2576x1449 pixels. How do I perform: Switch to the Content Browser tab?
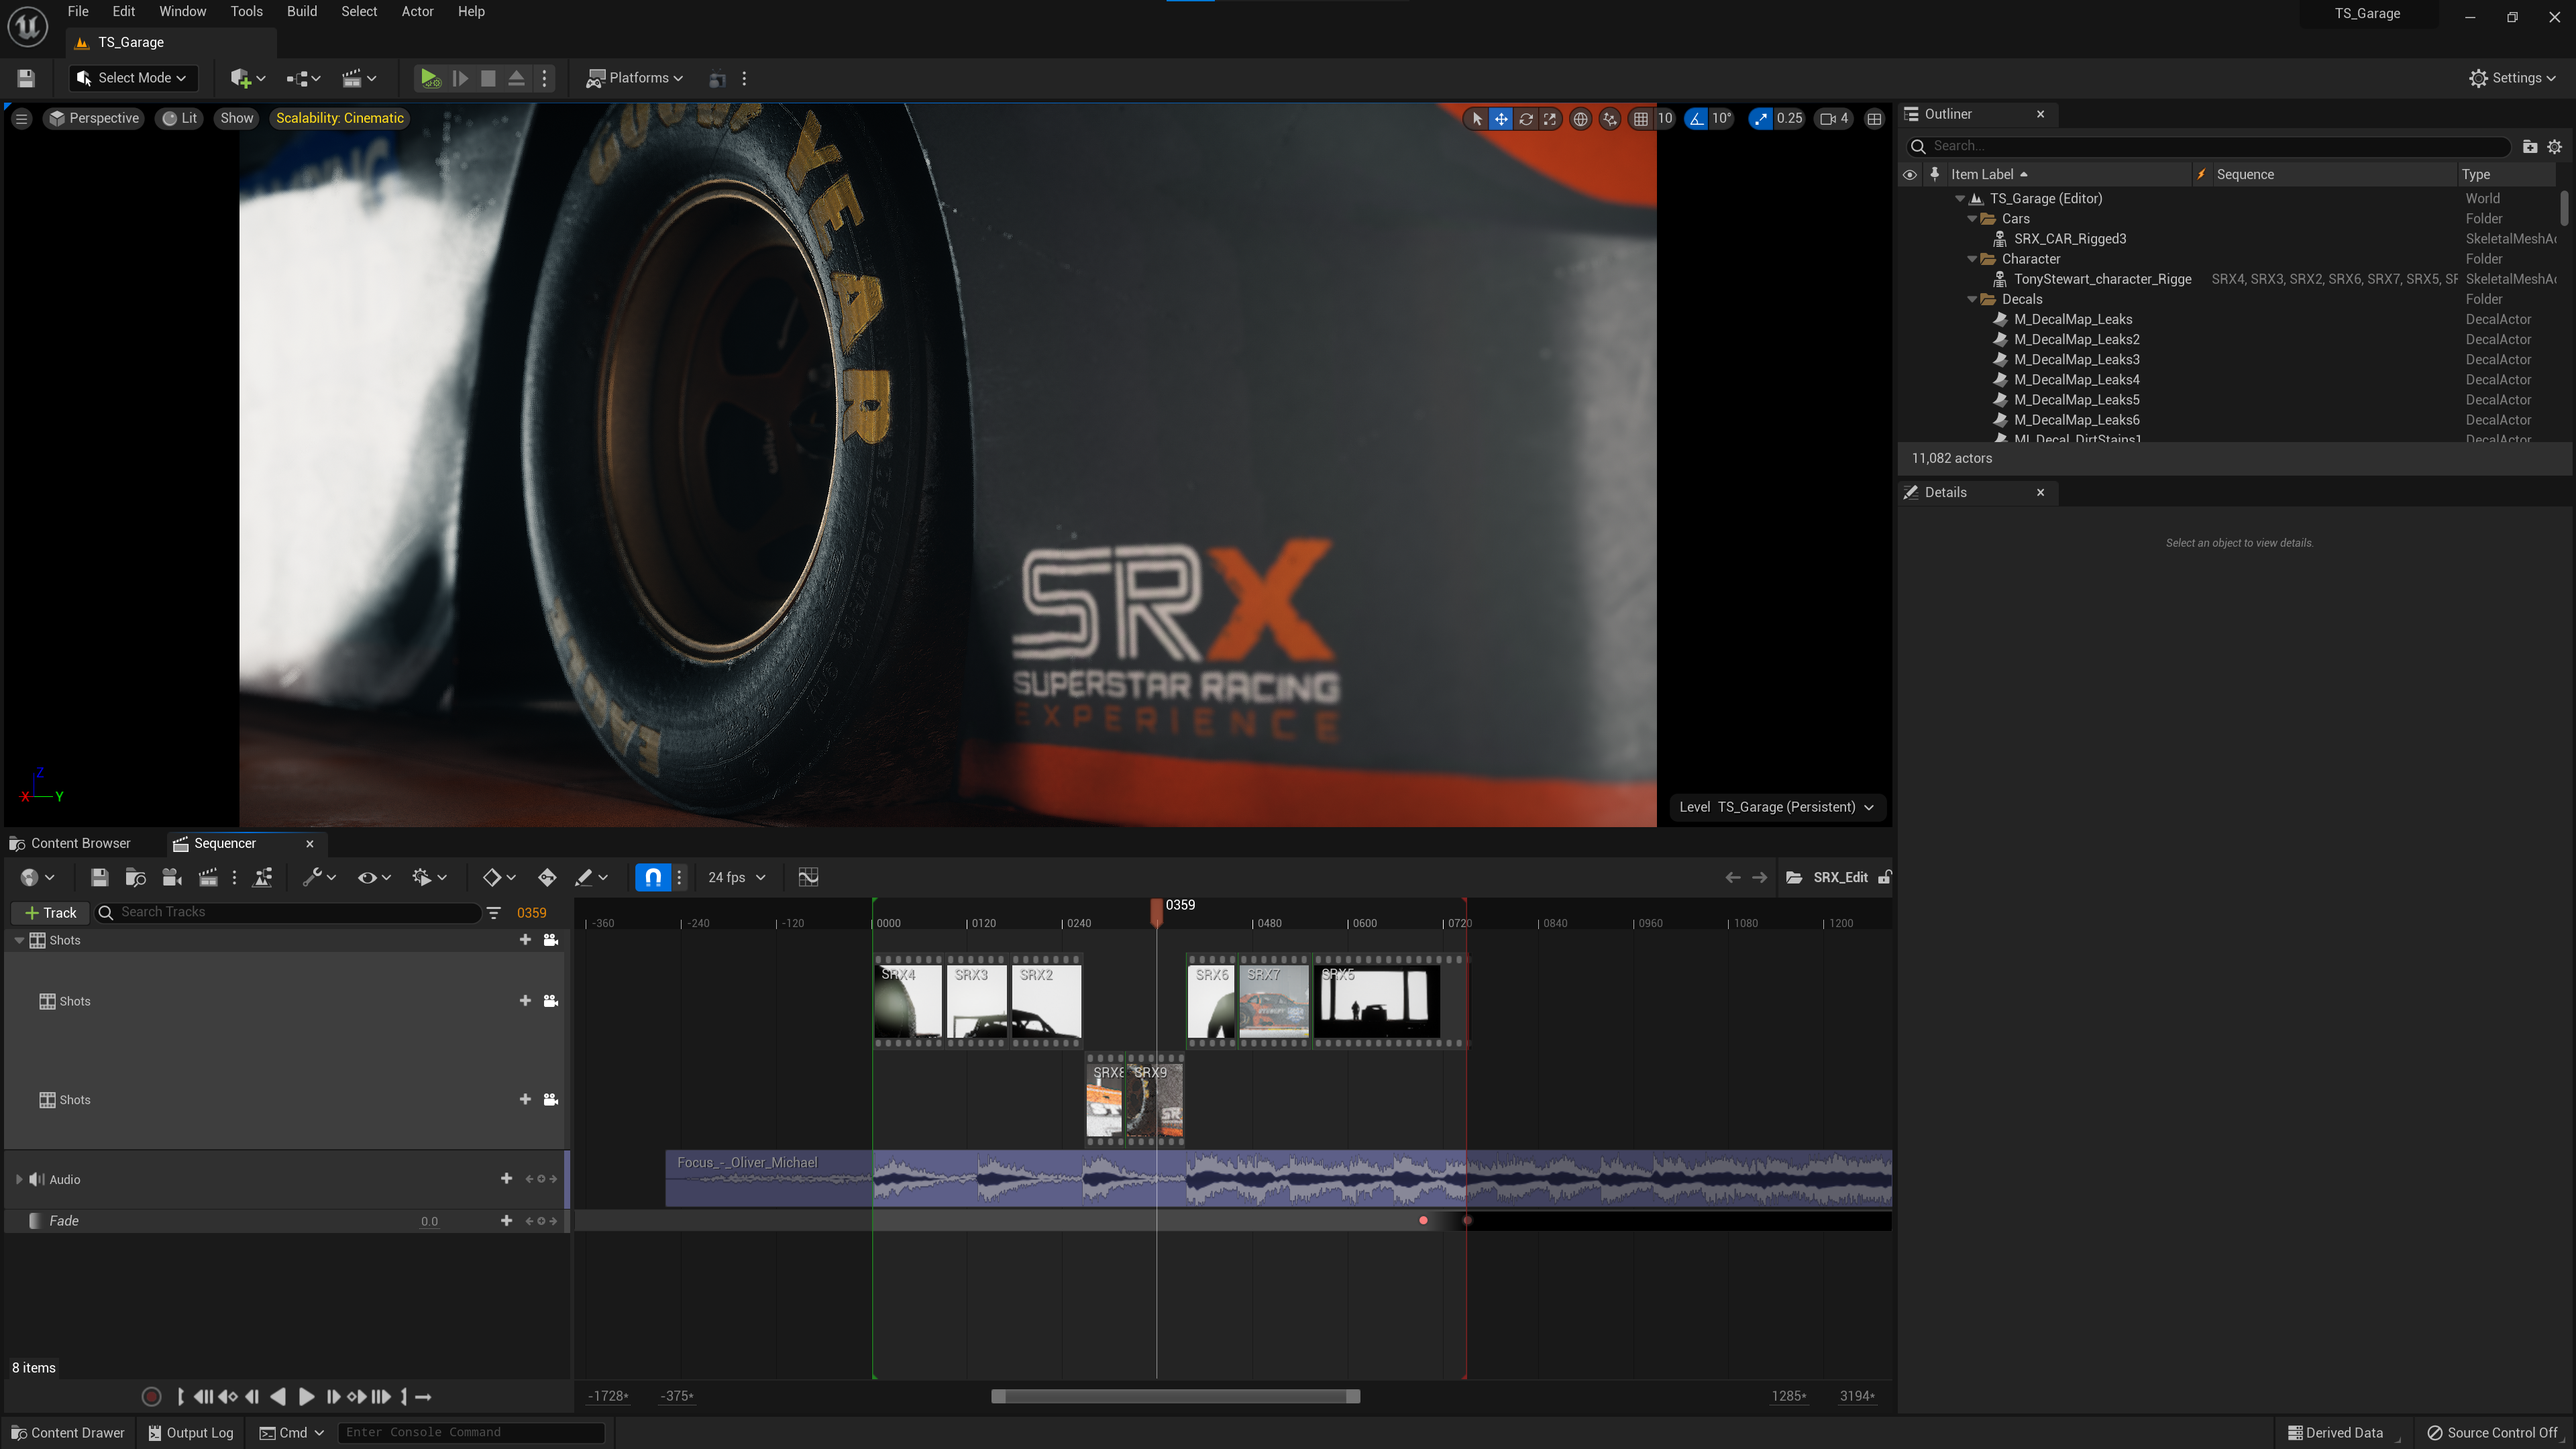pyautogui.click(x=70, y=843)
